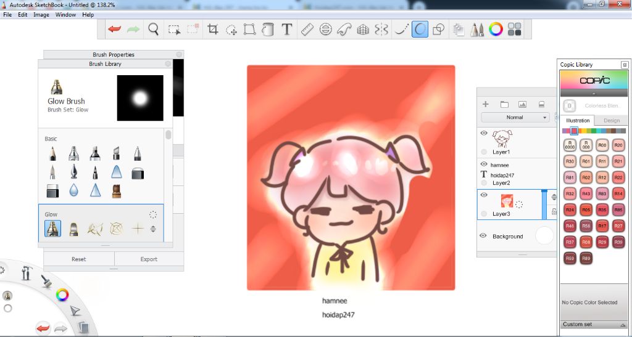Switch to the Illustration tab
The image size is (632, 337).
click(578, 120)
